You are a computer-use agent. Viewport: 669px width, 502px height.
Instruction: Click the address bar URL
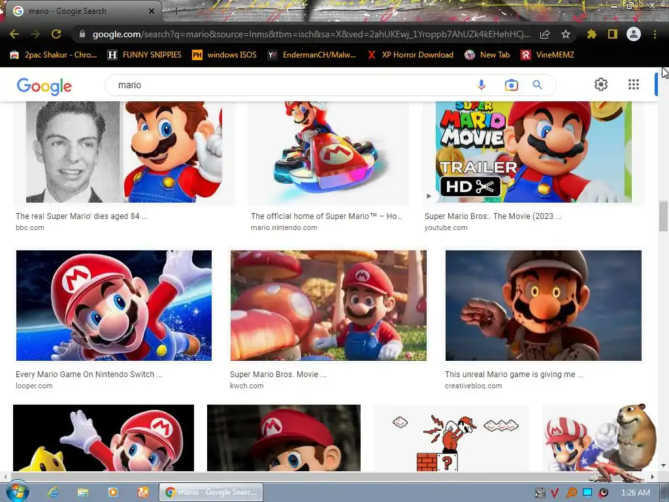[x=312, y=34]
